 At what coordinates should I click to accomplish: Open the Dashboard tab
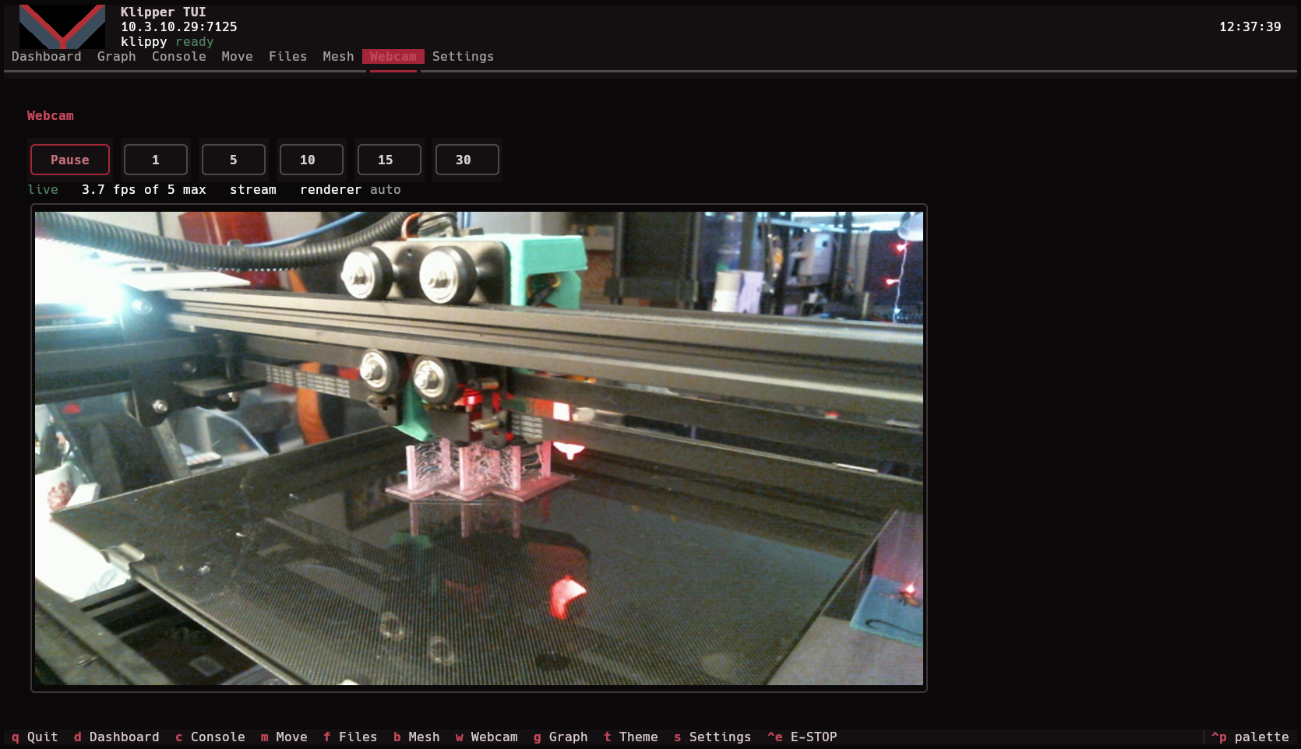click(x=46, y=56)
